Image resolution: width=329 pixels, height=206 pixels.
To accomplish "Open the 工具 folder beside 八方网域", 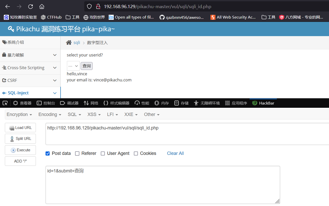I will pyautogui.click(x=268, y=17).
